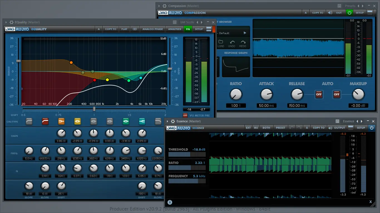380x213 pixels.
Task: Select the orange EQ node on the graph
Action: pos(71,63)
